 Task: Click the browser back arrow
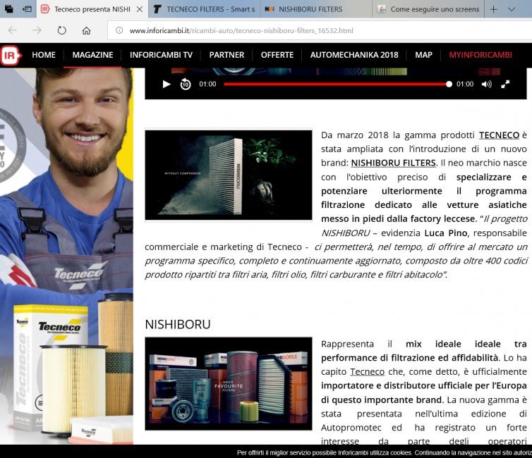[13, 30]
